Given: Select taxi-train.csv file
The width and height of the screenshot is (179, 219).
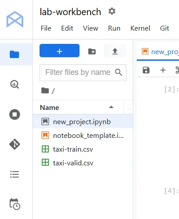Looking at the screenshot, I should pos(83,149).
